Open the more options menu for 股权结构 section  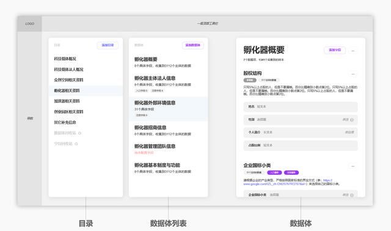(353, 74)
